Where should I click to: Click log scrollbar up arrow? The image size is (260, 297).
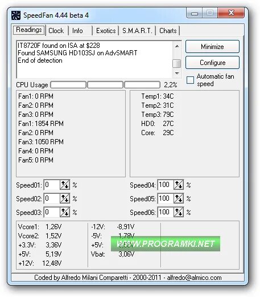[x=177, y=46]
